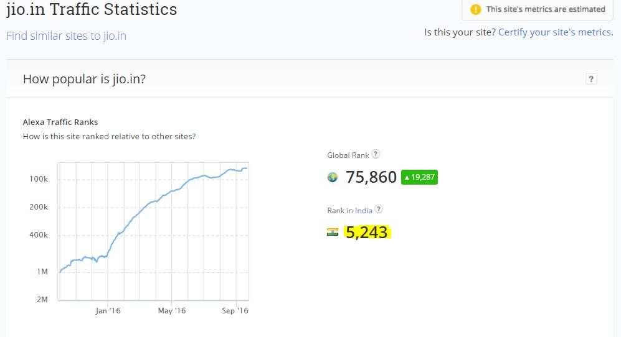This screenshot has width=621, height=337.
Task: Click the help icon next to Global Rank
Action: [376, 154]
